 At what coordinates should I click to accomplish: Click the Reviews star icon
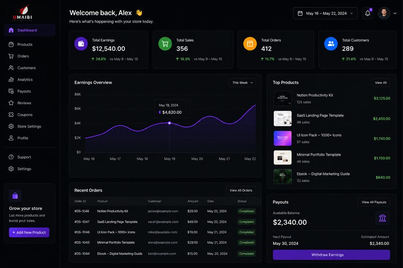coord(11,103)
